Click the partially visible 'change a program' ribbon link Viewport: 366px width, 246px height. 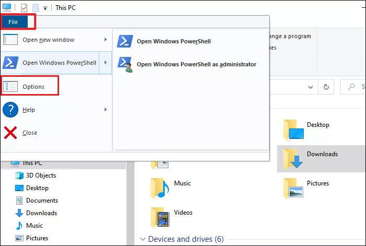coord(290,37)
